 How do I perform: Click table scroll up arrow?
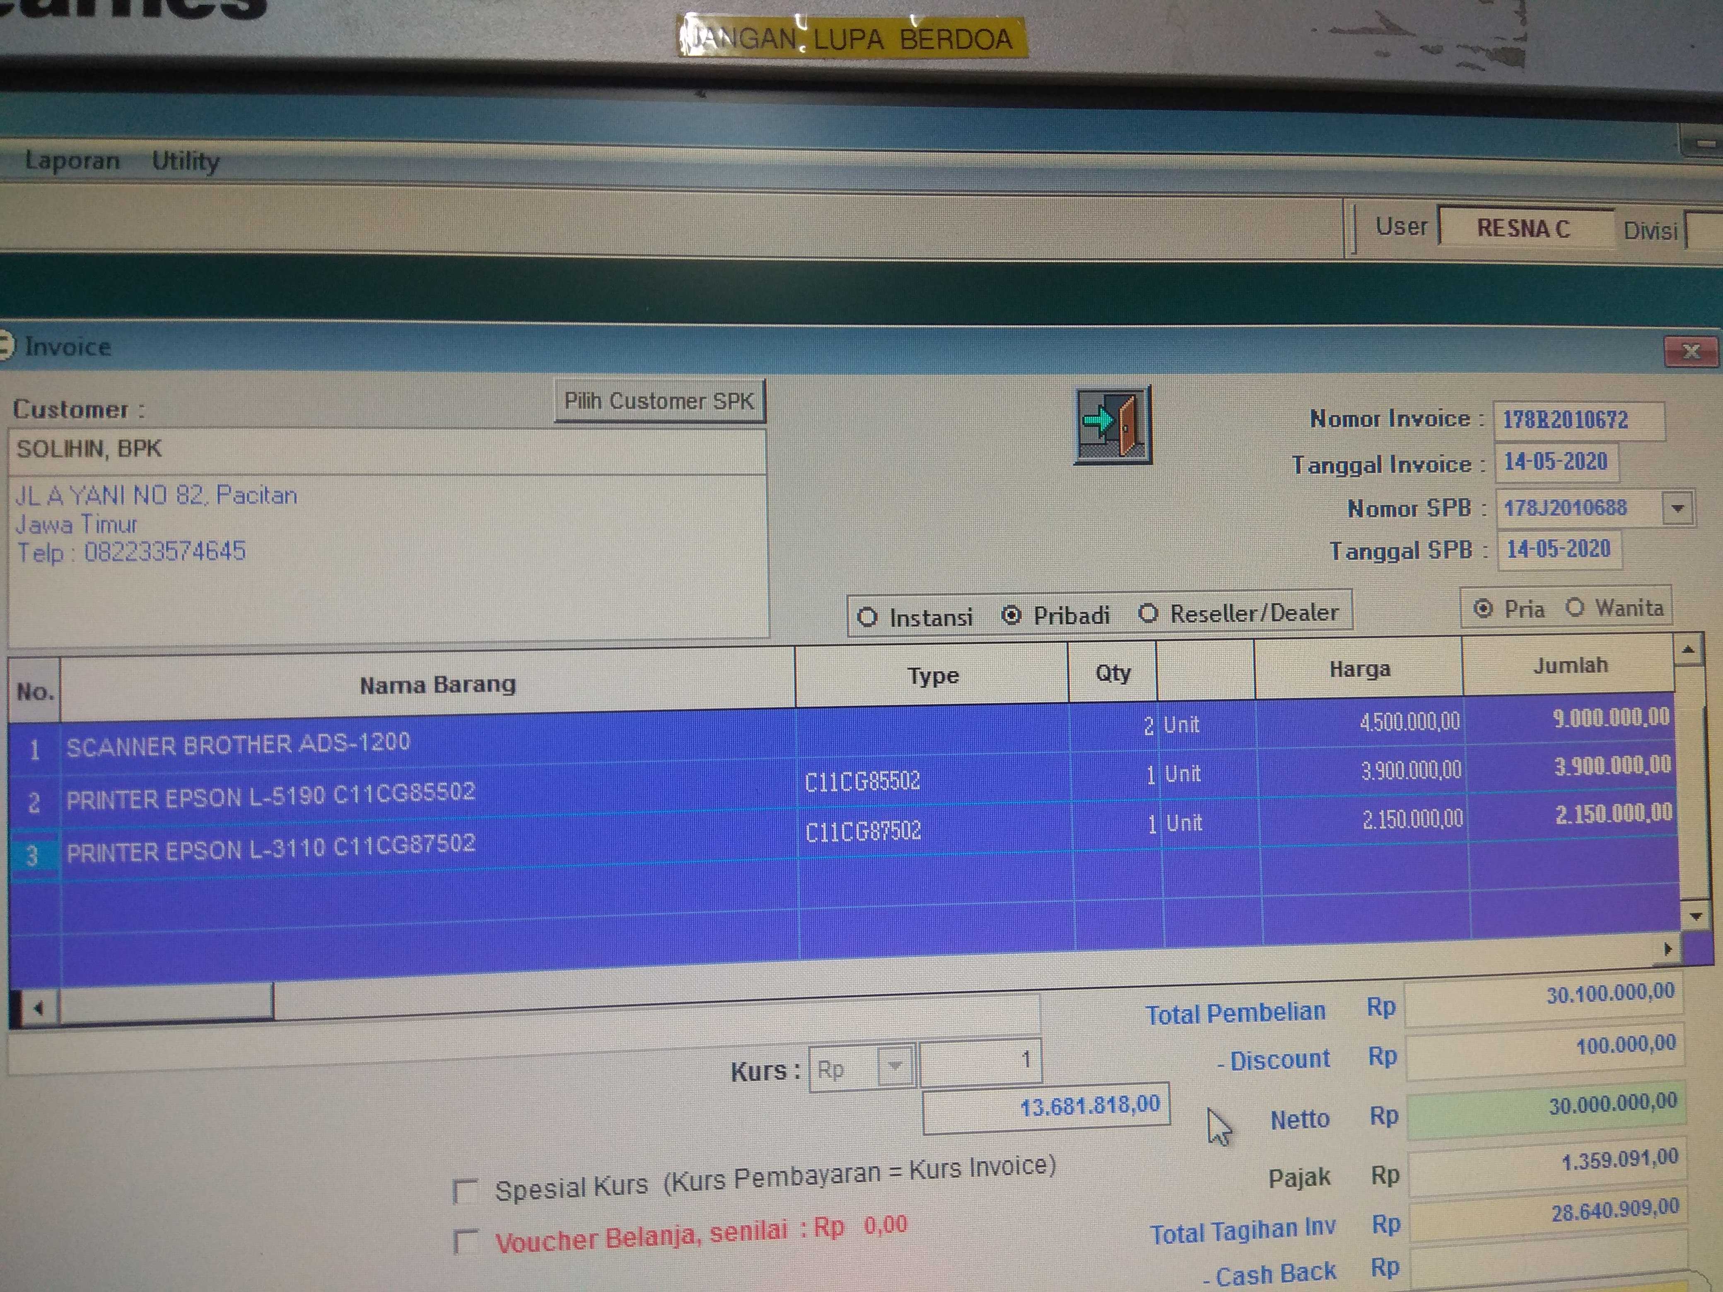1688,649
